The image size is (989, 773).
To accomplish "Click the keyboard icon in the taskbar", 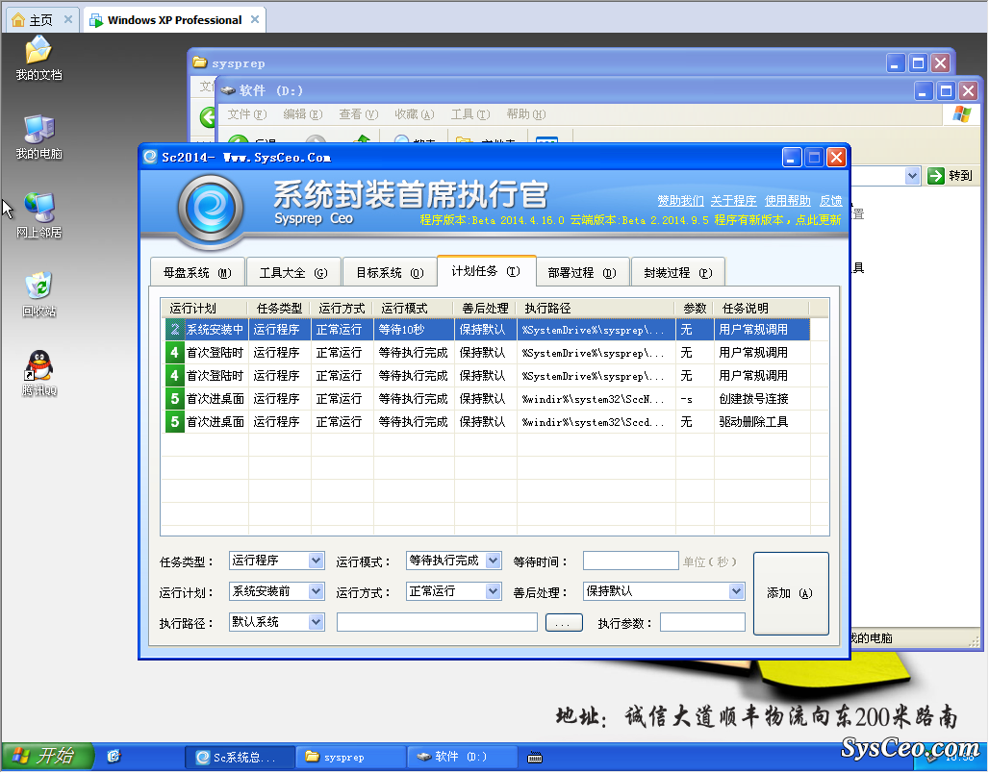I will point(535,758).
